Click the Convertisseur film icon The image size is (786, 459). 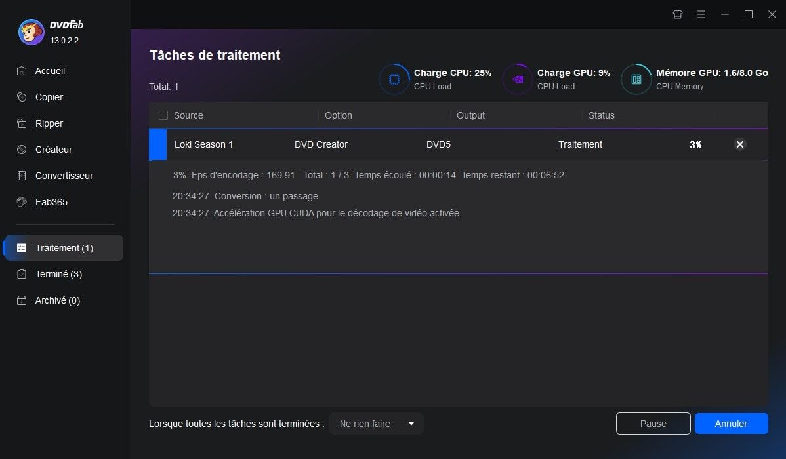[22, 175]
